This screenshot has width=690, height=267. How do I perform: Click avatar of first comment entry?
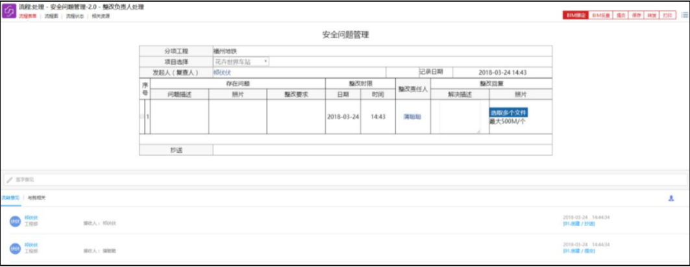(x=16, y=221)
